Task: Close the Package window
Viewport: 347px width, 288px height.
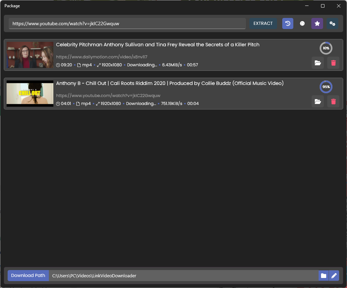Action: click(339, 6)
